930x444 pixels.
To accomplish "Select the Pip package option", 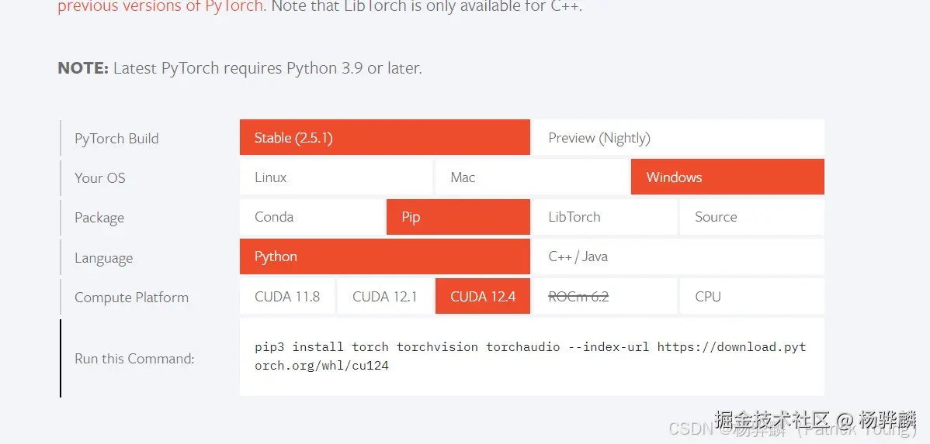I will pyautogui.click(x=458, y=217).
